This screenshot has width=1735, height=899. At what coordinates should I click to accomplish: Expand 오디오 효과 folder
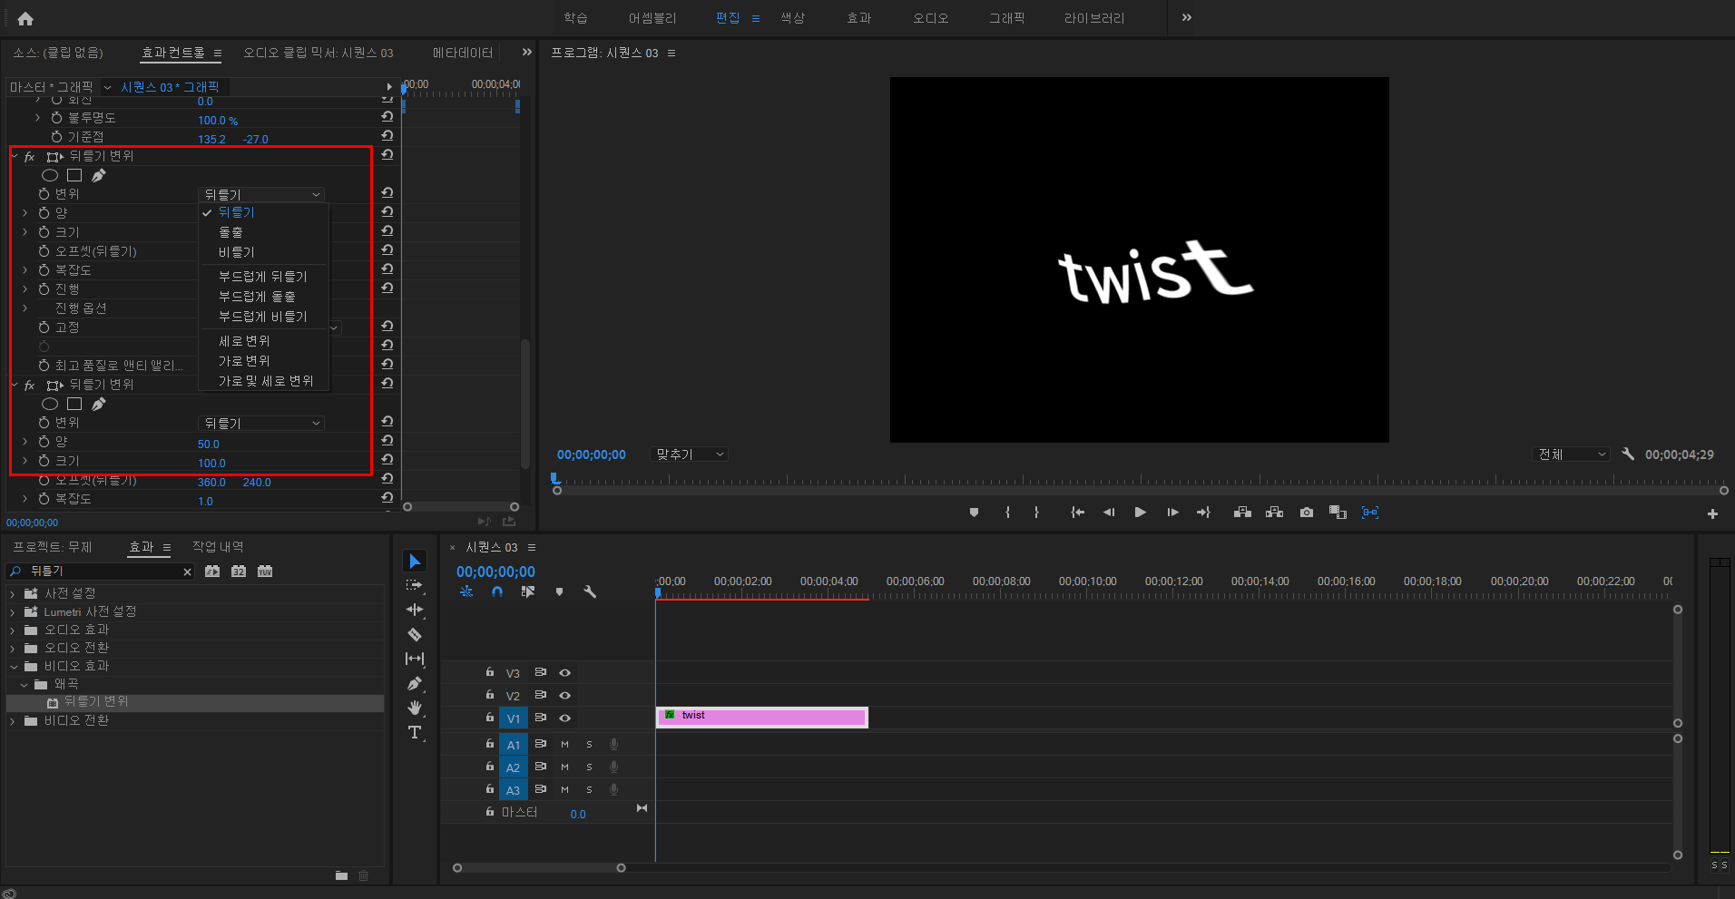[x=13, y=630]
